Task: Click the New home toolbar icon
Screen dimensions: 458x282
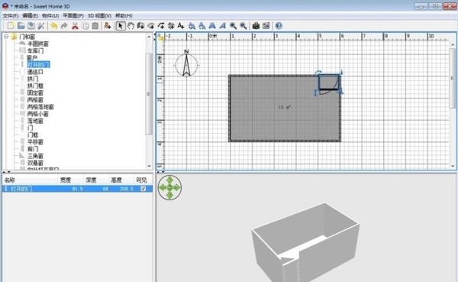Action: point(11,26)
